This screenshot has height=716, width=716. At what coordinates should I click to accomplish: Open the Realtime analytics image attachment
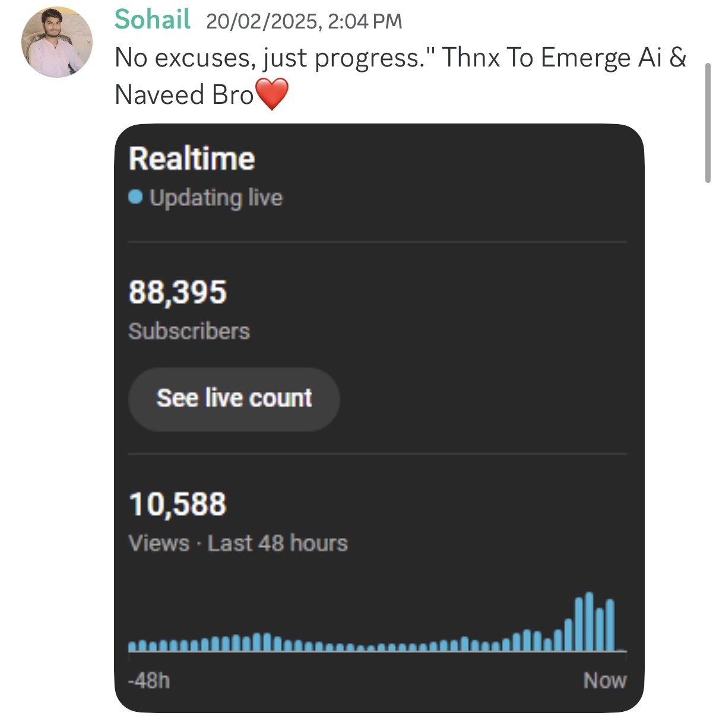point(379,418)
